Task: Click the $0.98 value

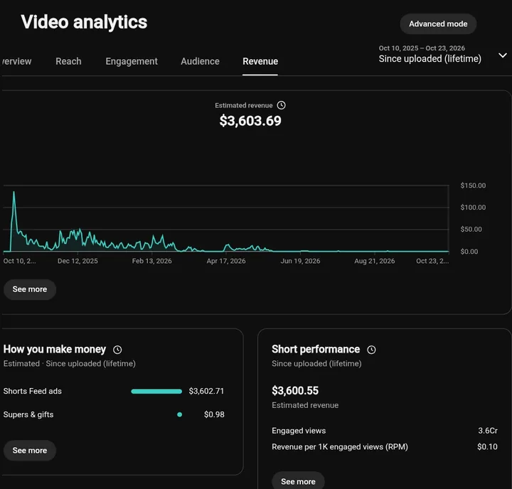Action: (214, 414)
